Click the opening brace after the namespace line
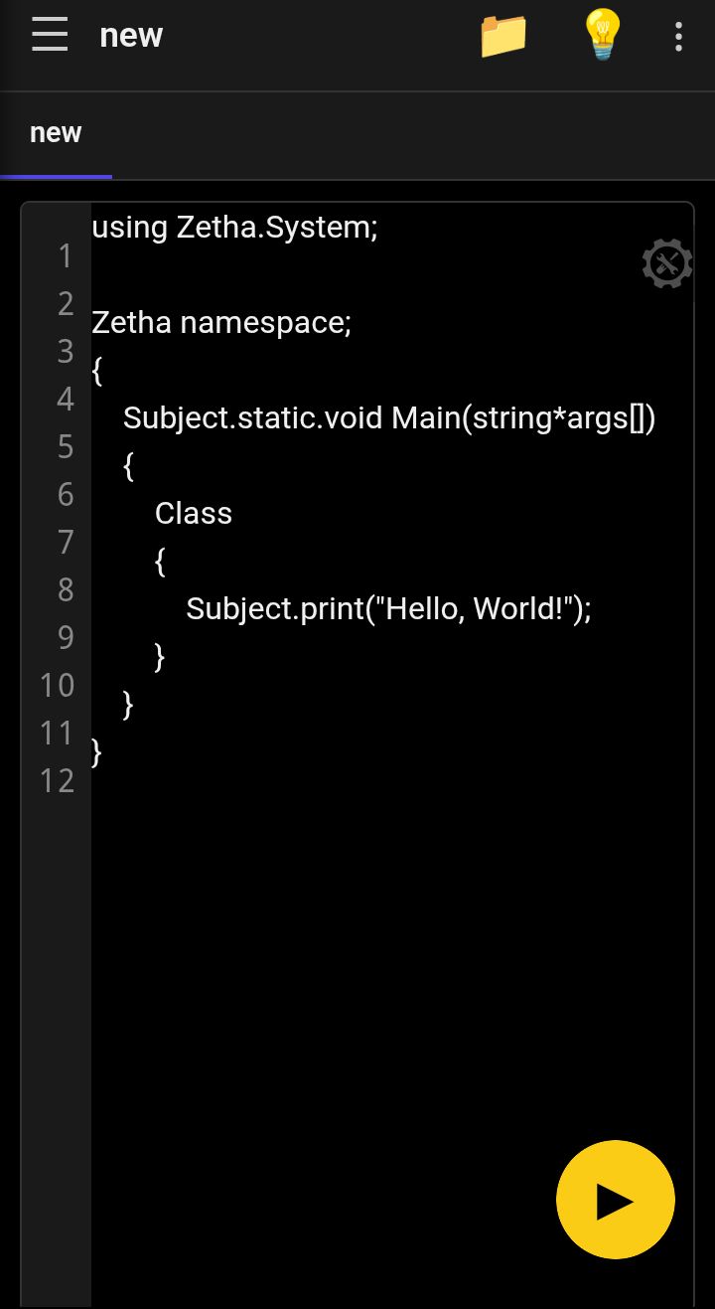Screen dimensions: 715x1309 point(96,372)
